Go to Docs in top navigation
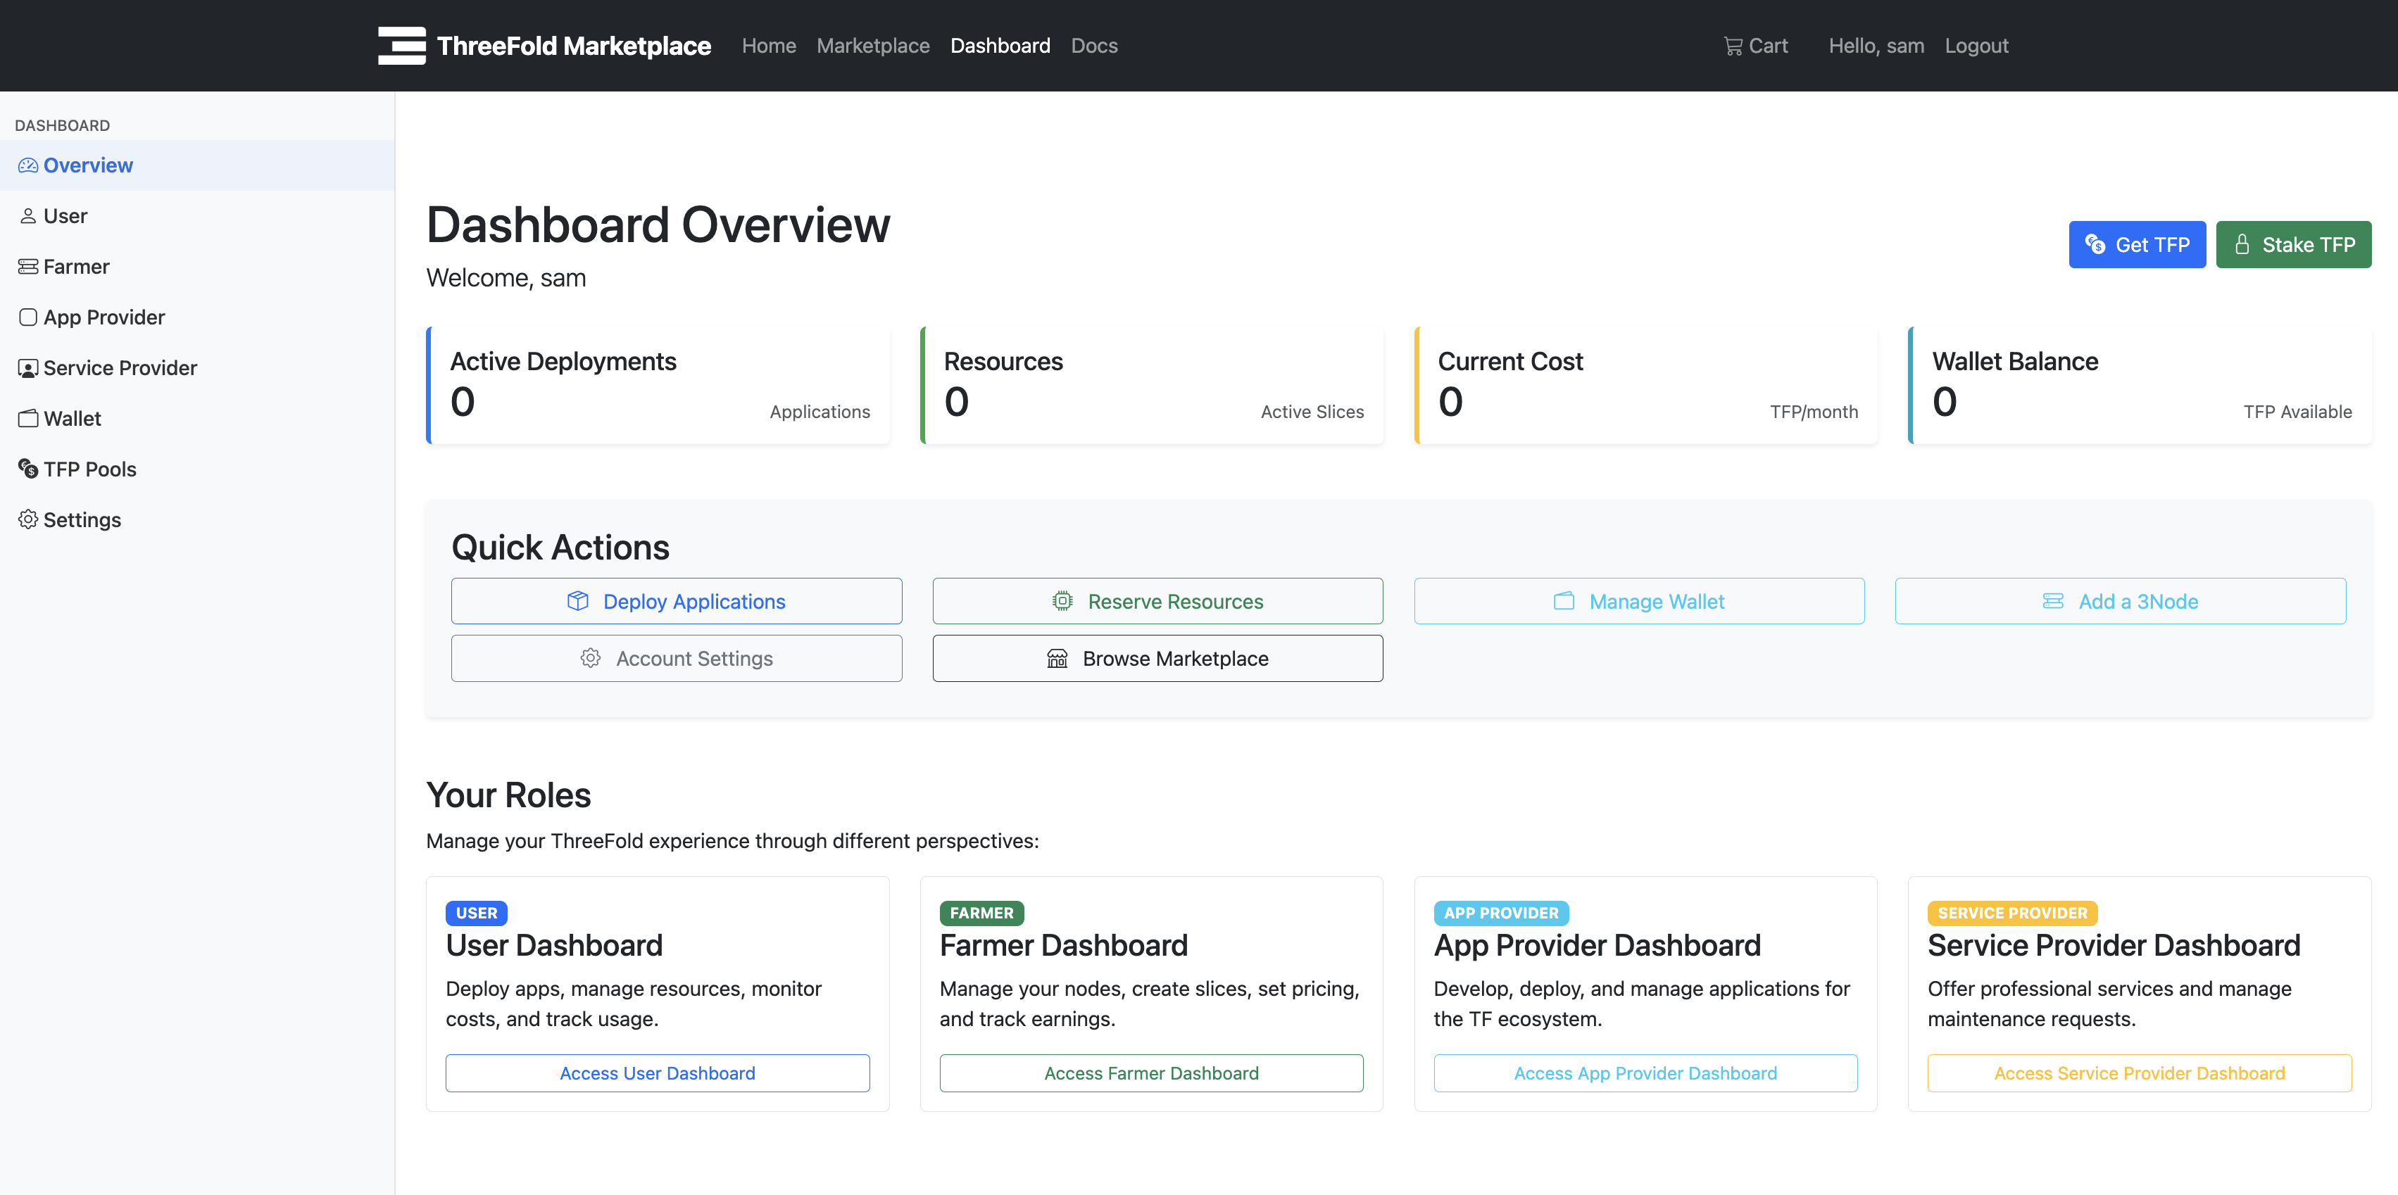 [x=1094, y=46]
